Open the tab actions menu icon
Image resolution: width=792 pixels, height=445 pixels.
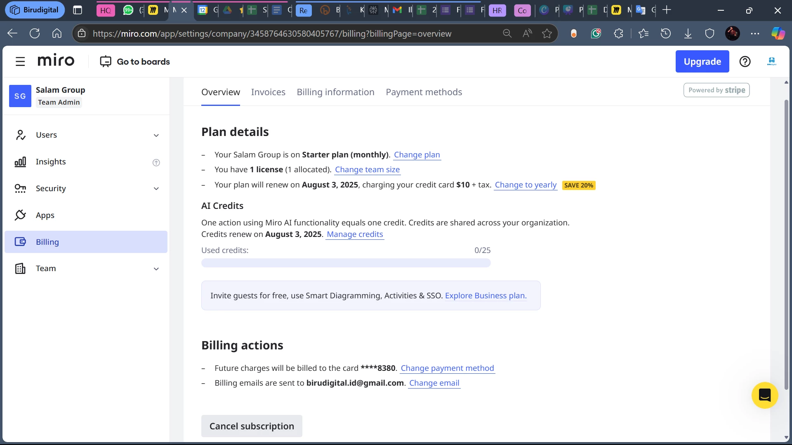78,10
